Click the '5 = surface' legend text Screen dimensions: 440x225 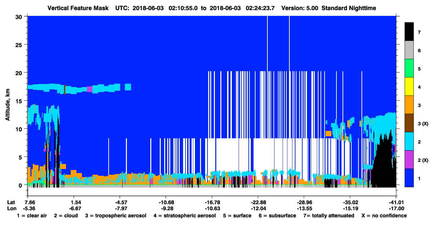[237, 216]
